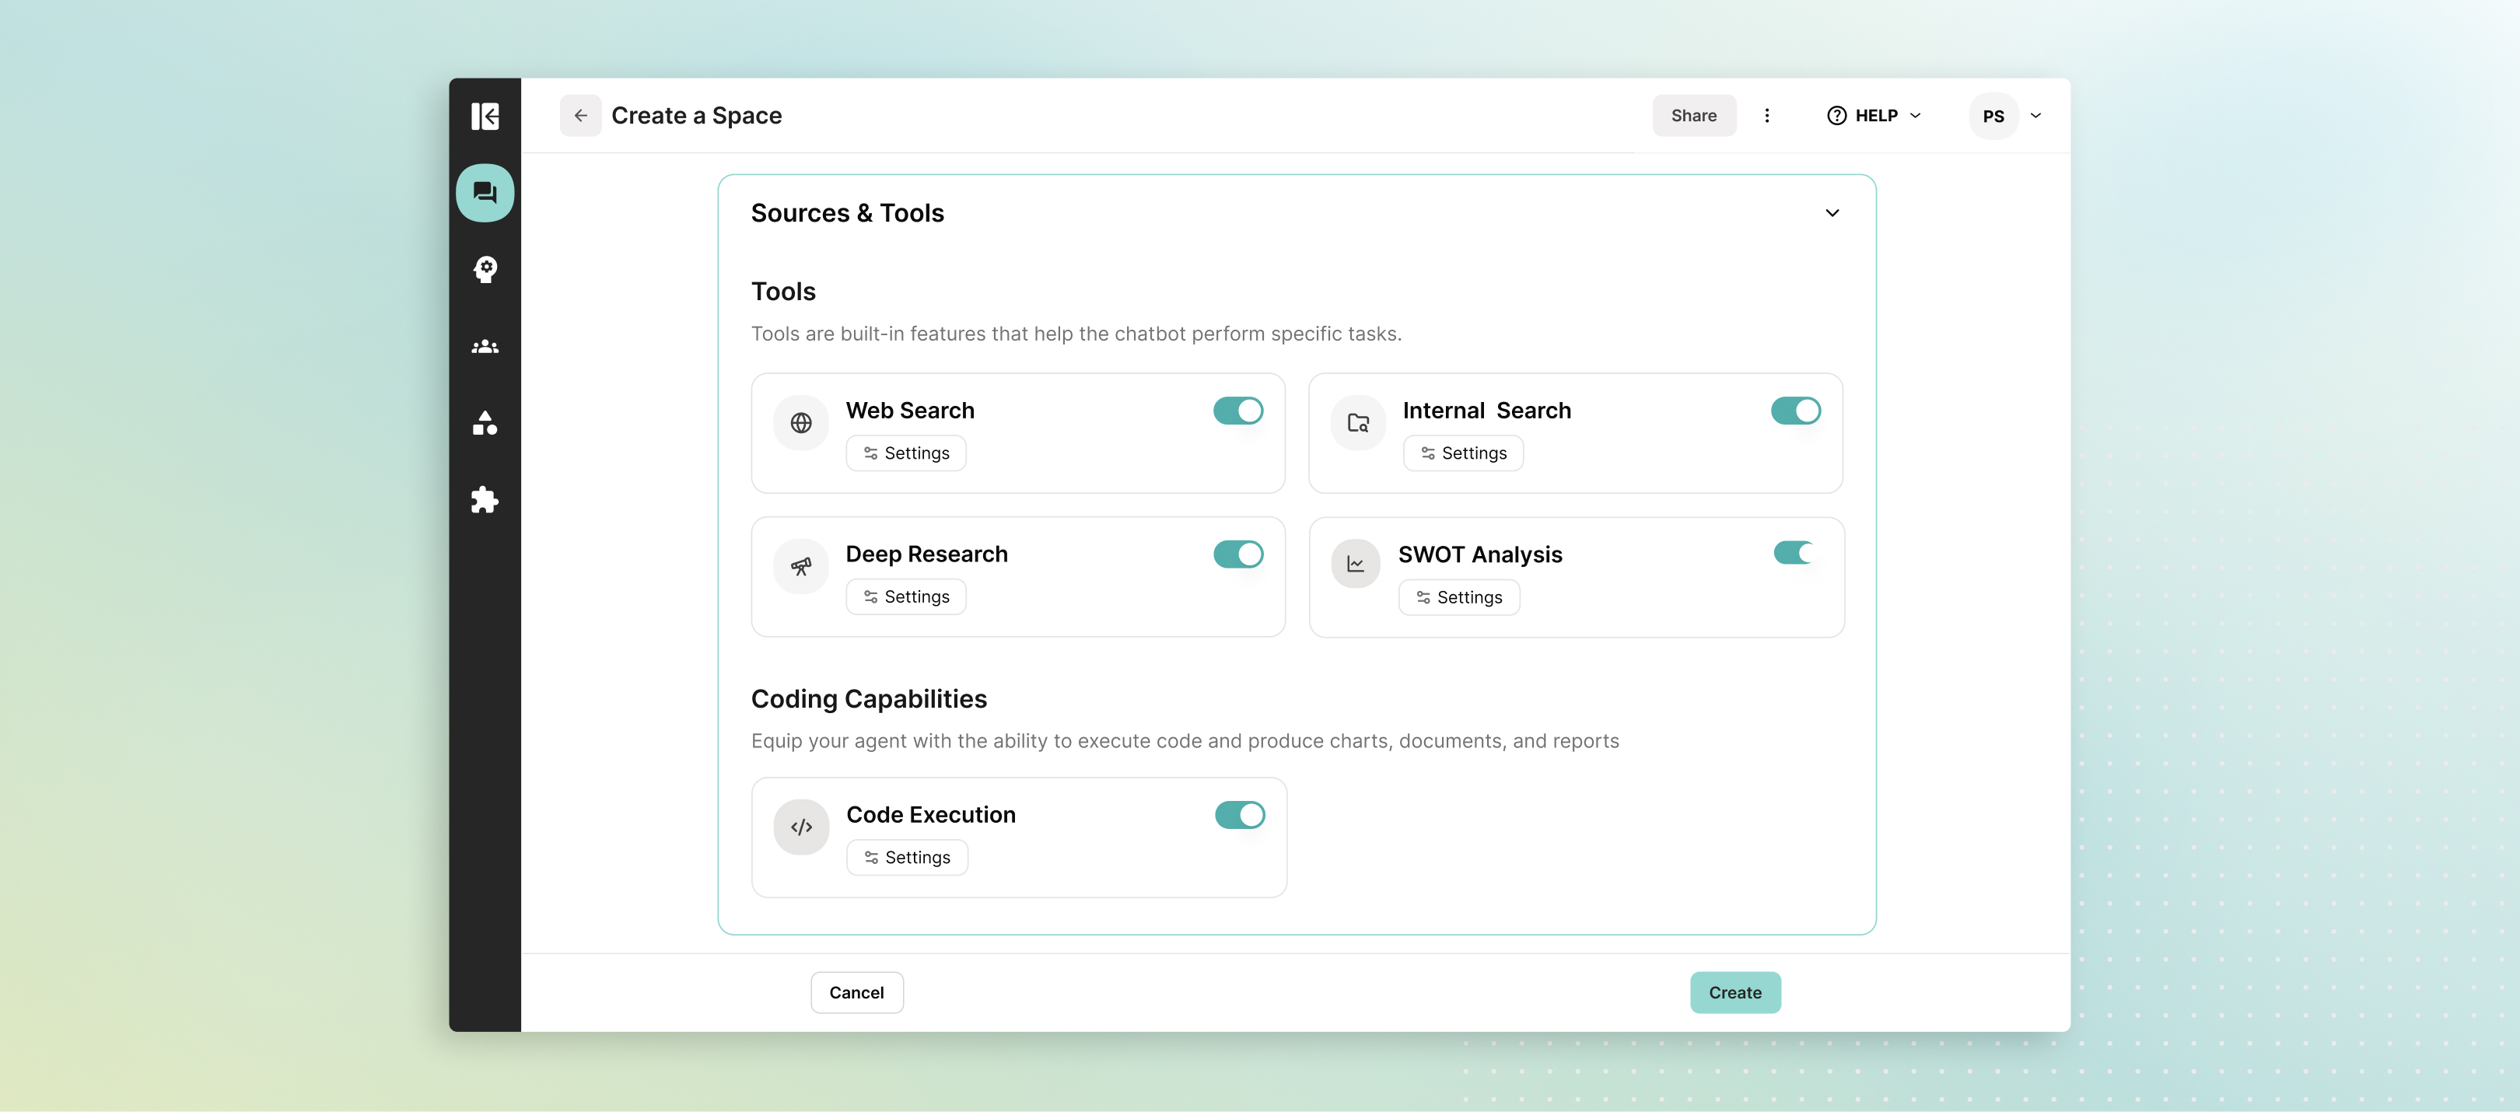
Task: Open Settings for Web Search
Action: point(906,453)
